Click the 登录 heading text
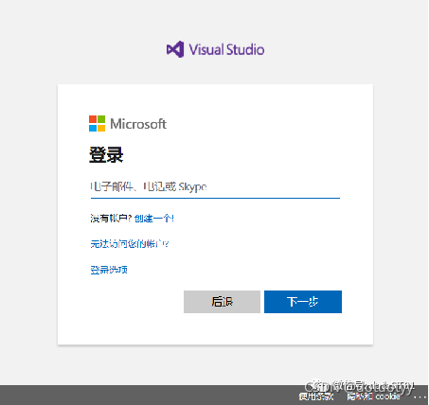This screenshot has width=429, height=405. click(106, 155)
